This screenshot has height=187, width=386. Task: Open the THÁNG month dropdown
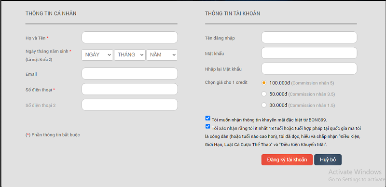130,55
